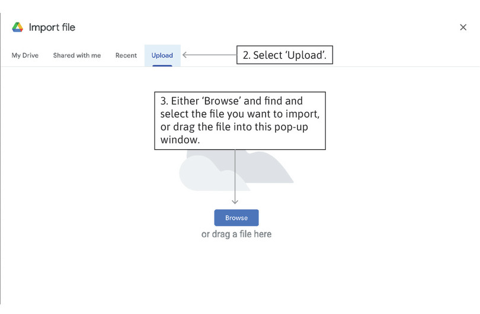Select the Upload tab
The image size is (480, 314).
pyautogui.click(x=162, y=55)
